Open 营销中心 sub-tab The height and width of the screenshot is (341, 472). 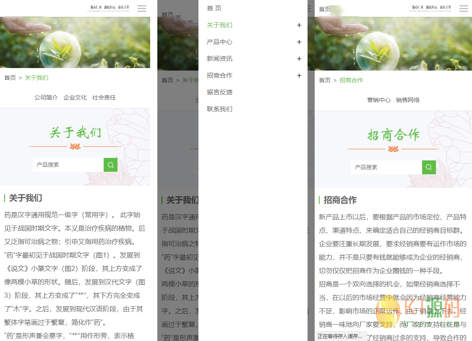point(379,100)
